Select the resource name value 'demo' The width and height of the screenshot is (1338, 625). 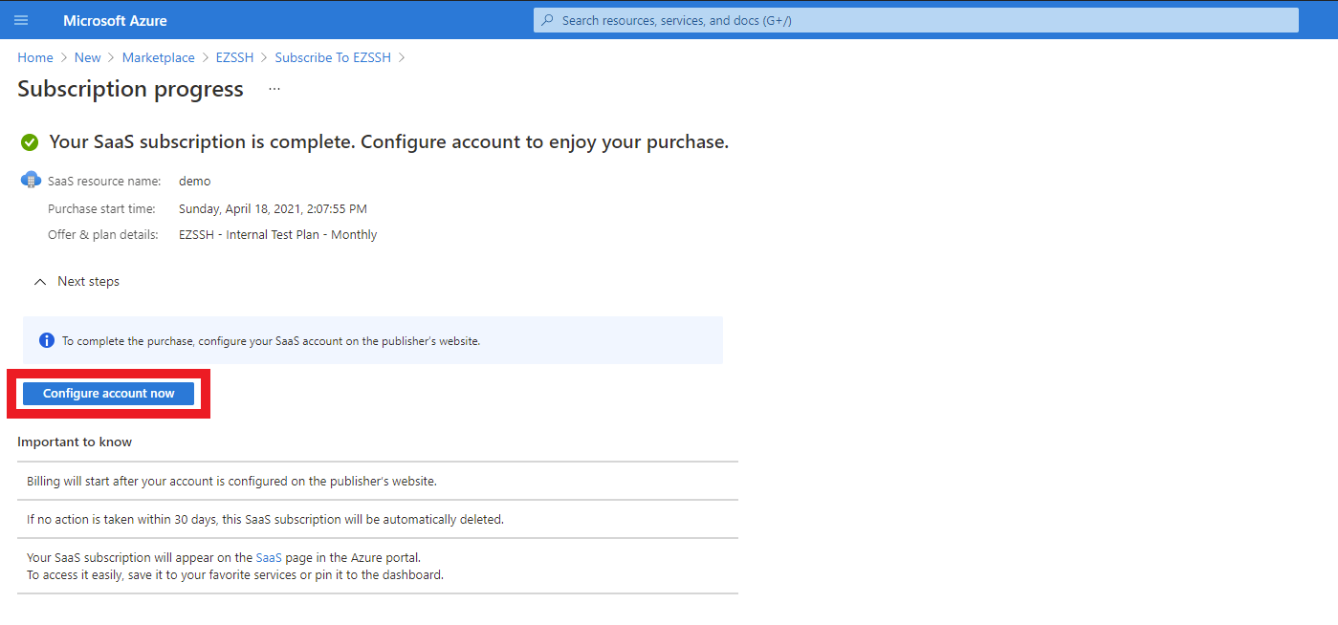[x=194, y=181]
